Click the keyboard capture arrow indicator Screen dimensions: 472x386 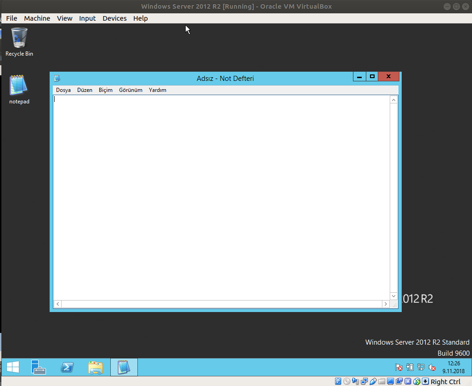pos(425,381)
